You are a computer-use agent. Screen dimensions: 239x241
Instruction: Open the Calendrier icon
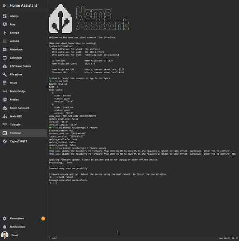5,58
